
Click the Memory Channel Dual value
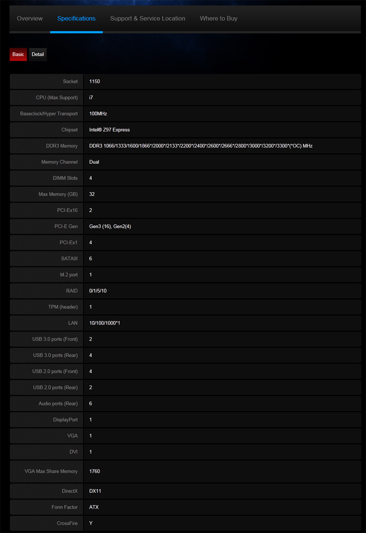(94, 162)
